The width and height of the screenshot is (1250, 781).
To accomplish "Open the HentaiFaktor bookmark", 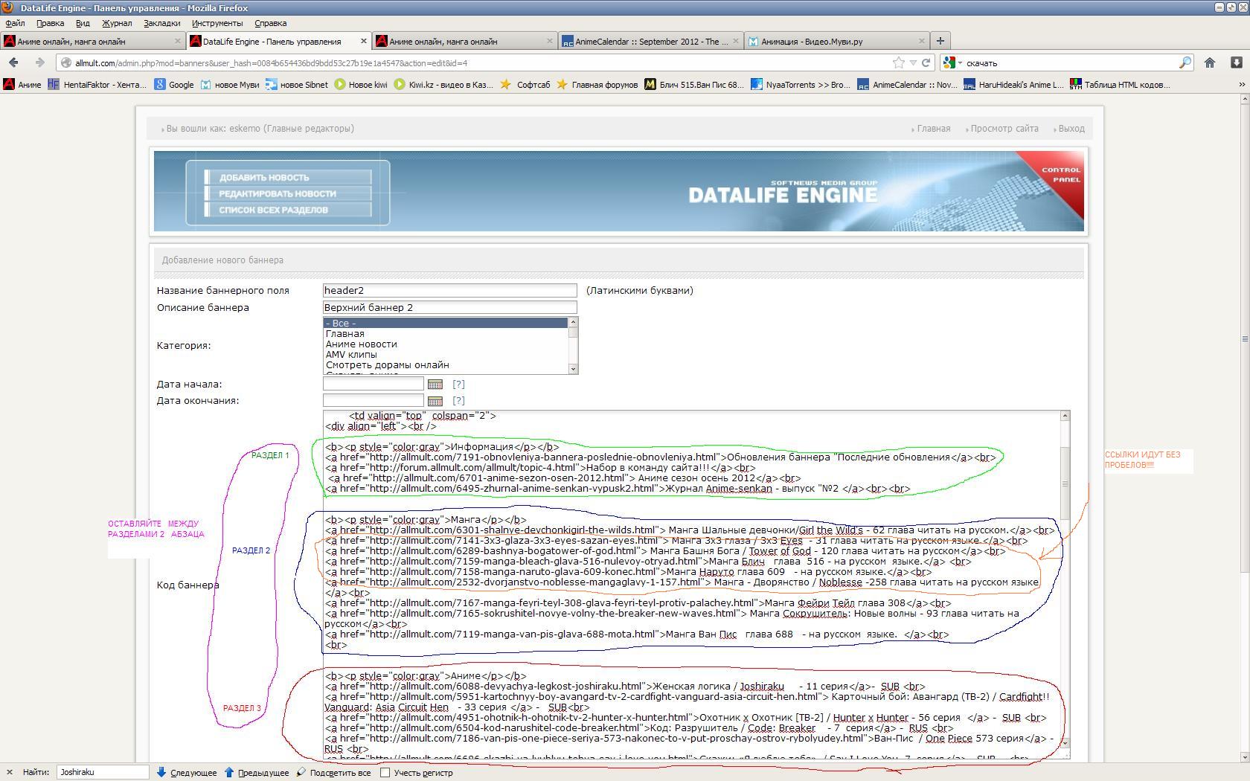I will tap(97, 85).
